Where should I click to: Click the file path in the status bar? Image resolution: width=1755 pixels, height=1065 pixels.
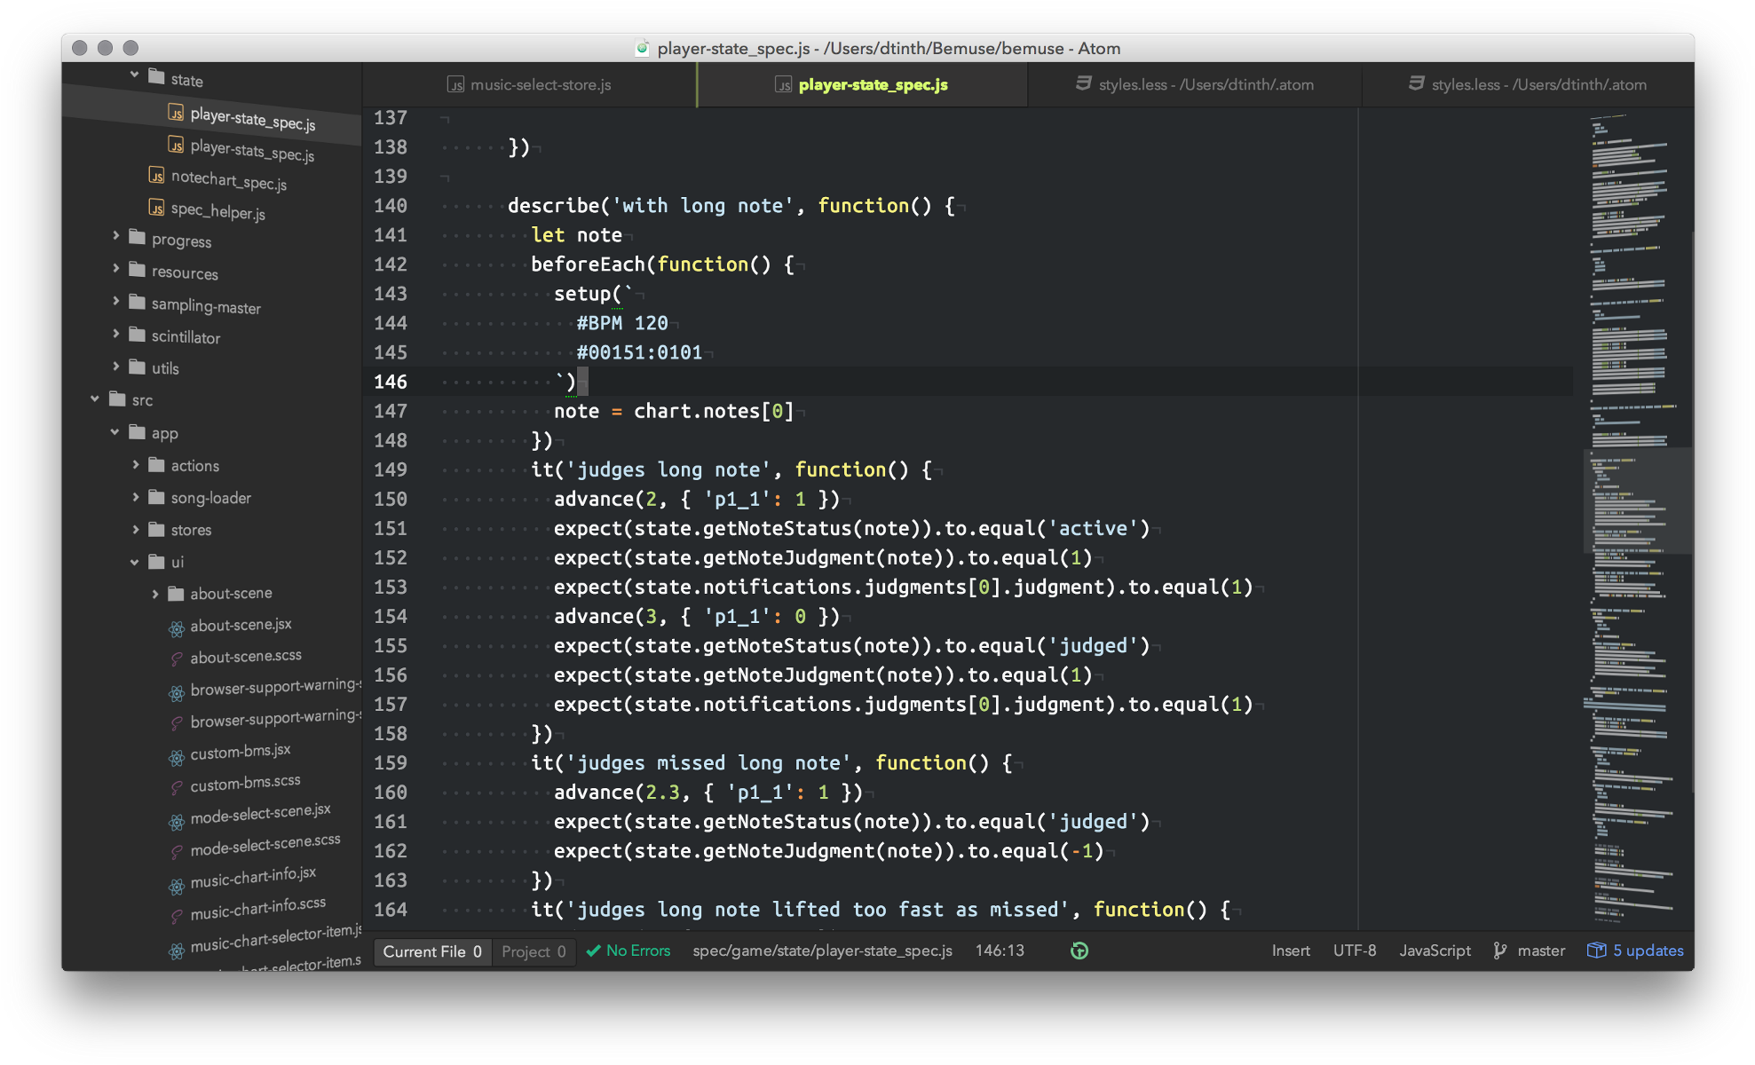tap(822, 951)
